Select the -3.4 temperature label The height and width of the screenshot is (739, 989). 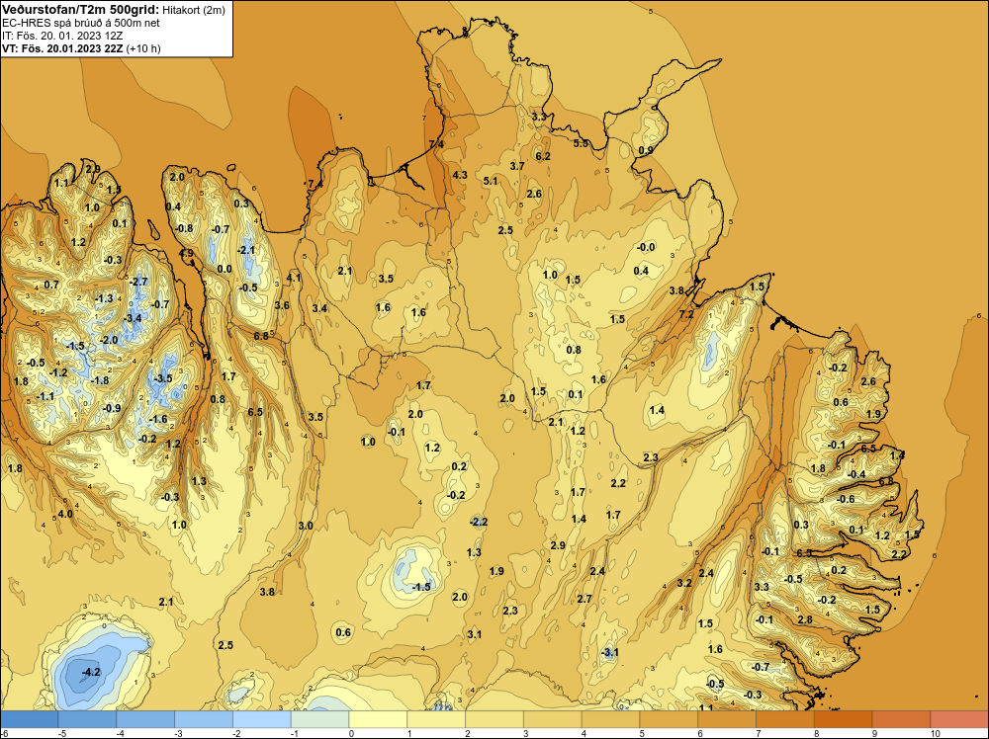click(133, 318)
